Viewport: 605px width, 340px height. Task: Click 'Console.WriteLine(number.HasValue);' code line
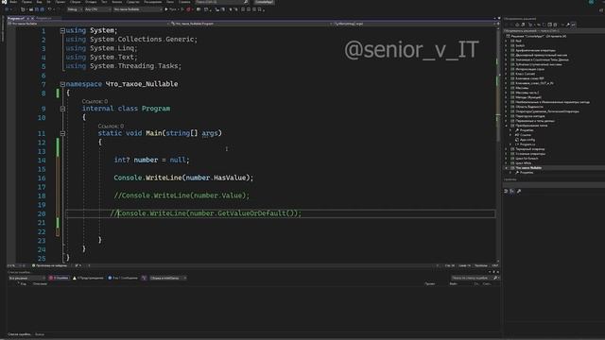click(x=183, y=178)
